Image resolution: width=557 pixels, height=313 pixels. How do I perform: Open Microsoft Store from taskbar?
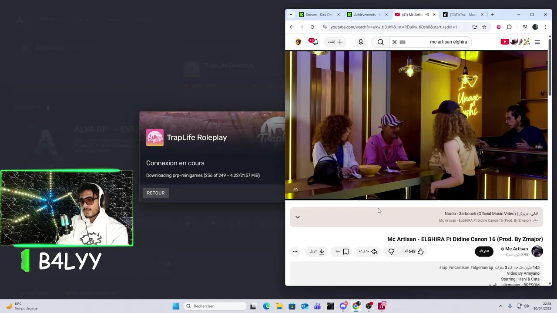click(292, 306)
